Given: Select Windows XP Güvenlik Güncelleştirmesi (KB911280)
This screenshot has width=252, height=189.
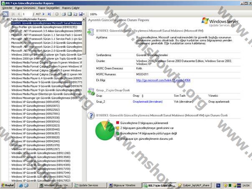Looking at the screenshot, I should (40, 153).
